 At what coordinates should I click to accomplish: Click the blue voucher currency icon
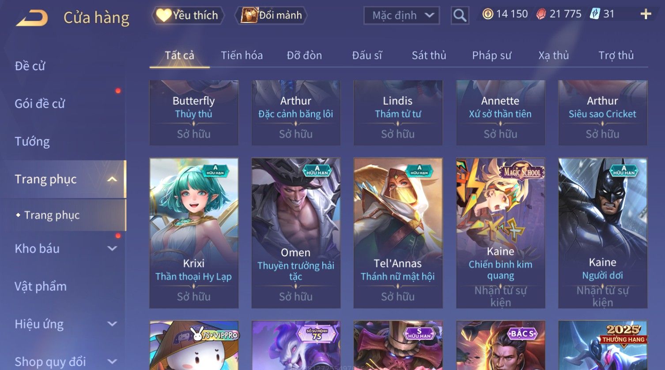click(595, 14)
